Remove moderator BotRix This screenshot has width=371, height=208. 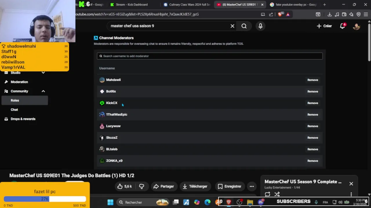tap(312, 92)
